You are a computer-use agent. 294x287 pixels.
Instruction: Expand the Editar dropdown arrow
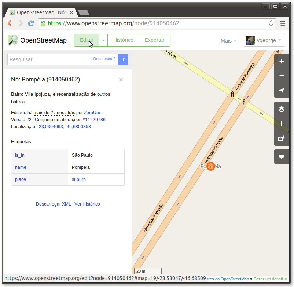(103, 40)
